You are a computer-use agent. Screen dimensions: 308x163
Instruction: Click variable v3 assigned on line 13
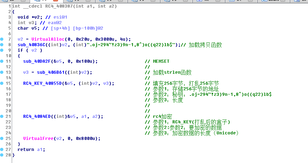tap(26, 72)
